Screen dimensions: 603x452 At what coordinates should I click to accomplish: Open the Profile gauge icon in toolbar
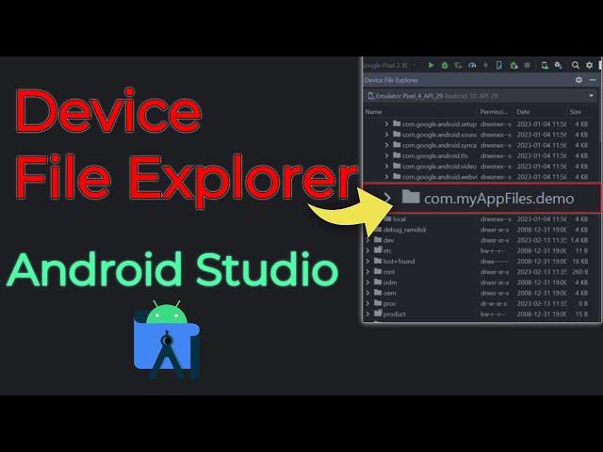click(472, 65)
